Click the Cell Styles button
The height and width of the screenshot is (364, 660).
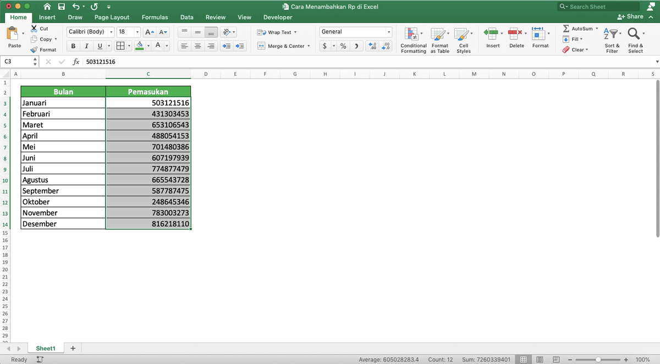(464, 40)
